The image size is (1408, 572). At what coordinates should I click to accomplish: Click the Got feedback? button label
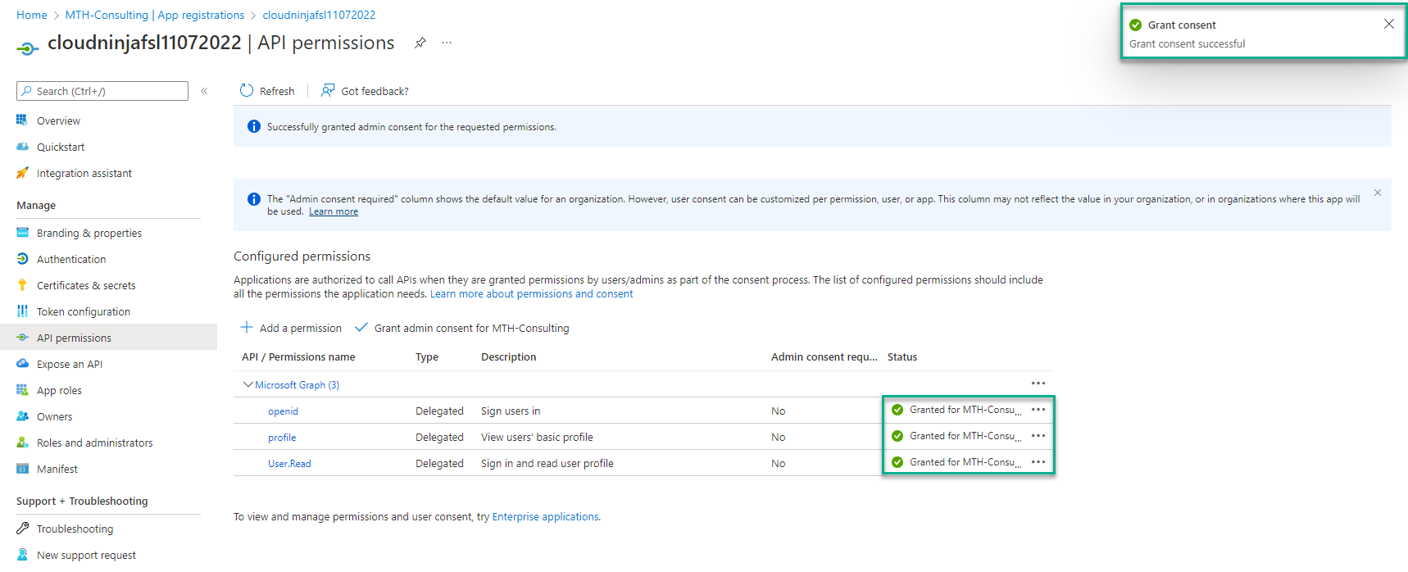point(375,91)
